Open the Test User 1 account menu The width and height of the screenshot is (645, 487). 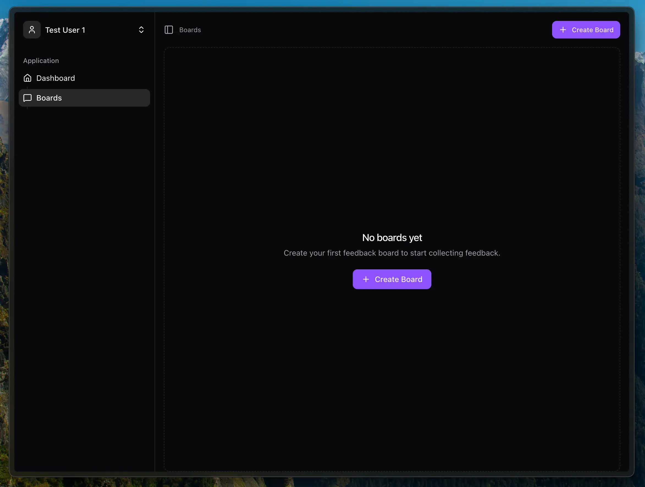click(x=65, y=30)
